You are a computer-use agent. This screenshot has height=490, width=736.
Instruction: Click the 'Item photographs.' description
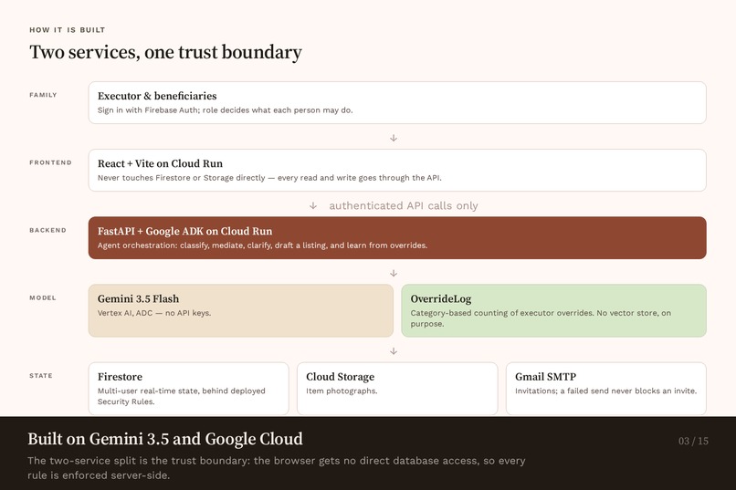[342, 391]
